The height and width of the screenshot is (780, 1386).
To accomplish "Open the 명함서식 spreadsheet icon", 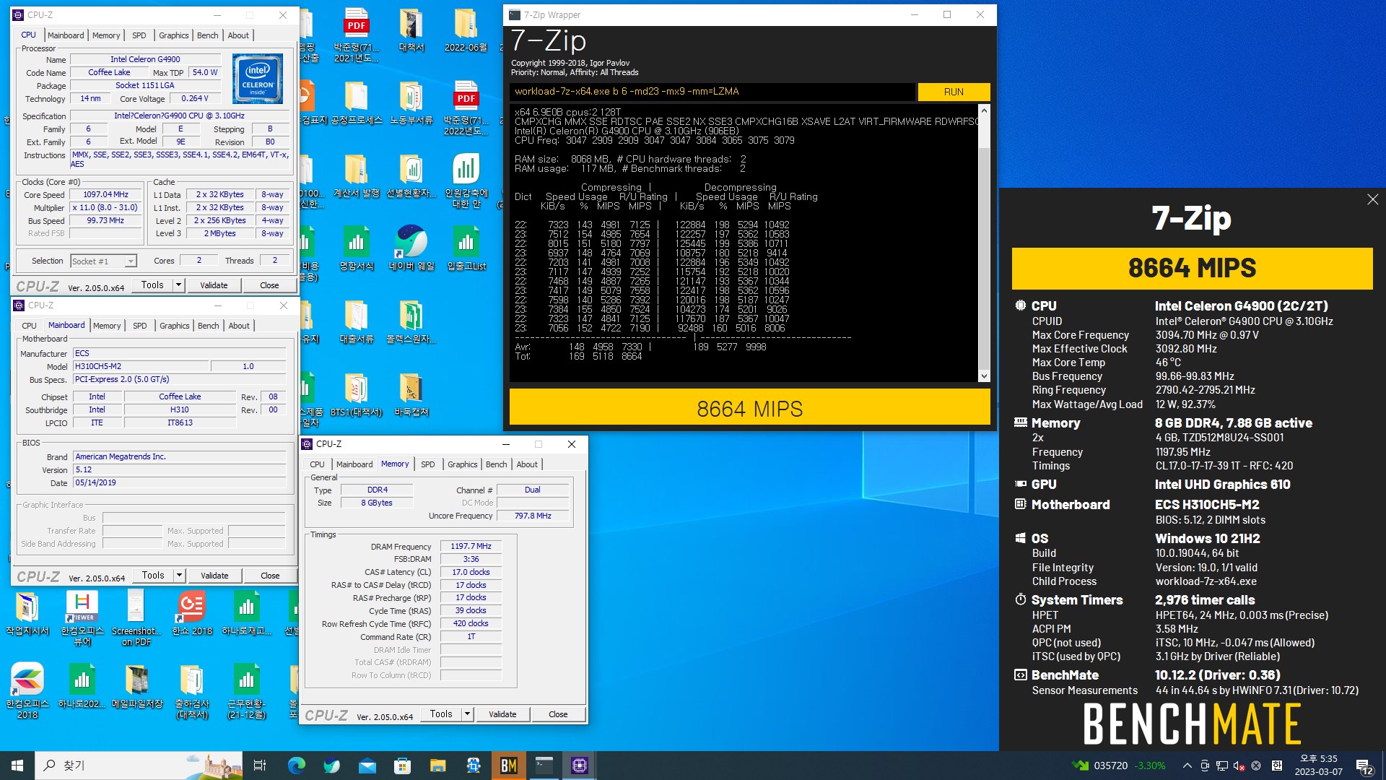I will [x=357, y=248].
